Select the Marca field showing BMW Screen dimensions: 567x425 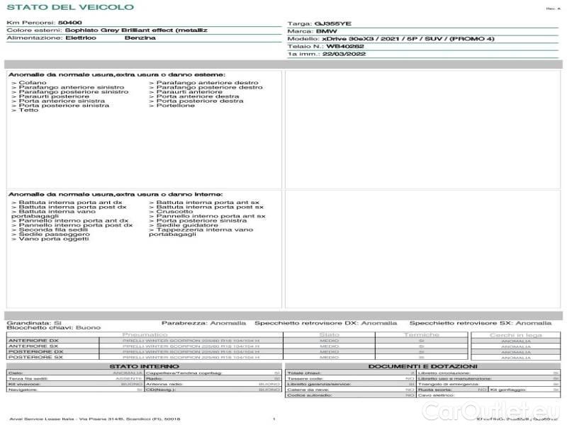tap(325, 32)
